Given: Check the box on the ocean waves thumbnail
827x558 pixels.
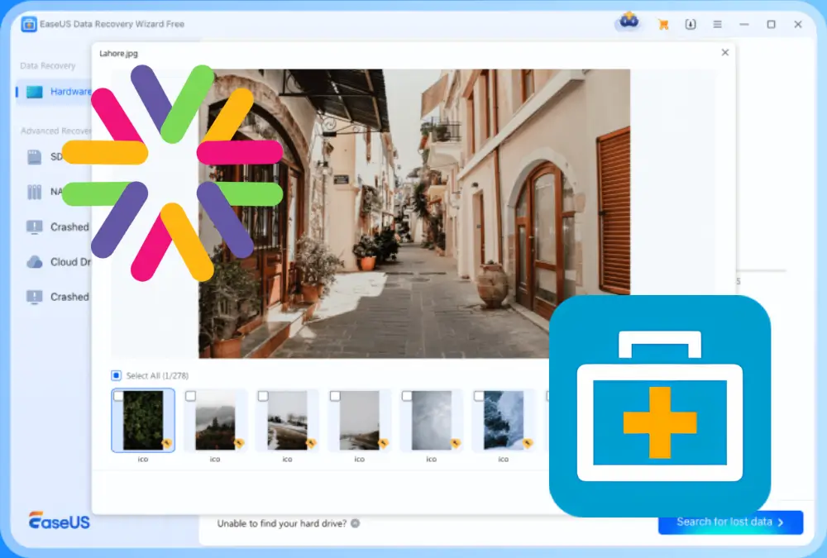Looking at the screenshot, I should tap(479, 396).
